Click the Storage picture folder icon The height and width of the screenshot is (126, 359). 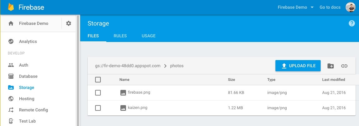click(11, 87)
